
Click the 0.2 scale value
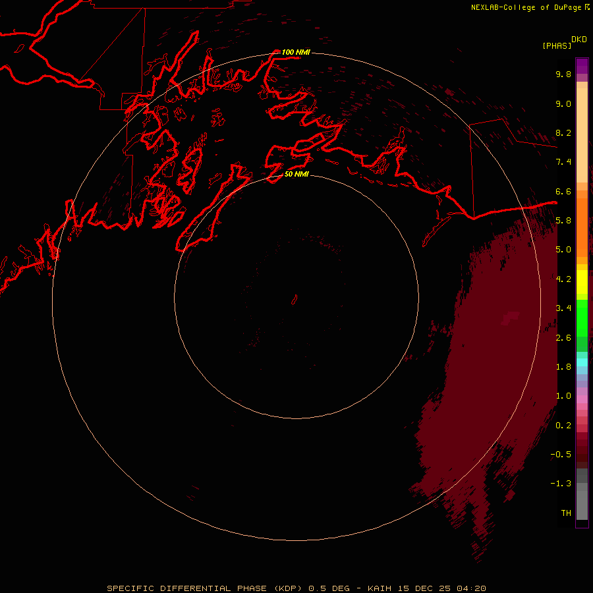563,426
